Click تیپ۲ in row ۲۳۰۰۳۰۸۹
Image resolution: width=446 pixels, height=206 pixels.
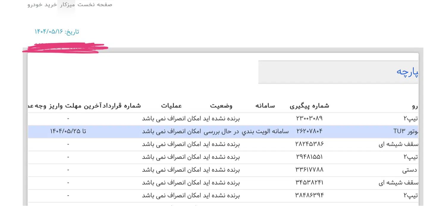(x=411, y=118)
